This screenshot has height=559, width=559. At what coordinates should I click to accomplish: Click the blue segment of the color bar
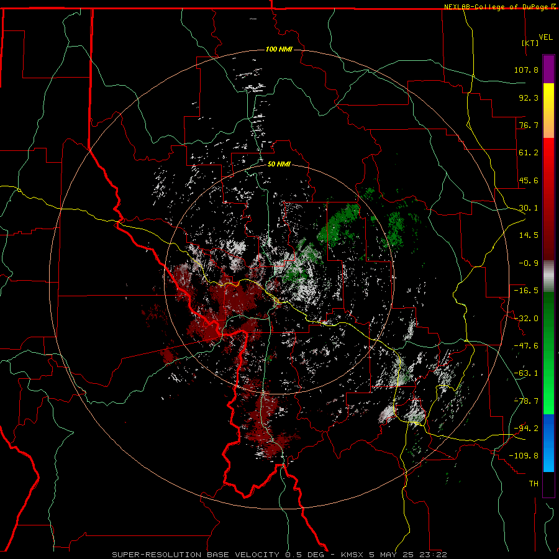548,443
